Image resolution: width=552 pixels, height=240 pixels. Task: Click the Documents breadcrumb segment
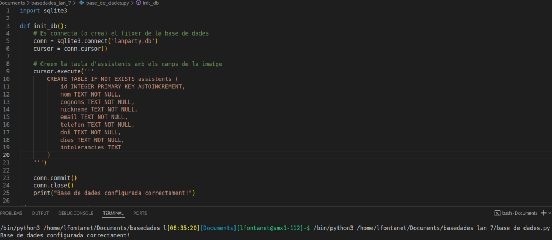point(12,3)
